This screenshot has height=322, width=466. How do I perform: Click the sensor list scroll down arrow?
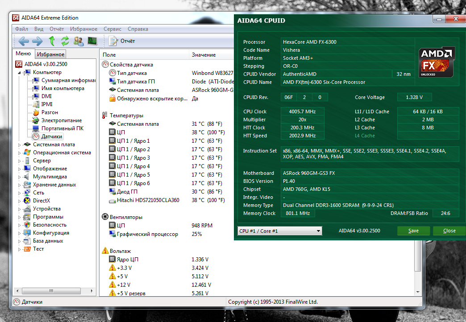click(417, 292)
